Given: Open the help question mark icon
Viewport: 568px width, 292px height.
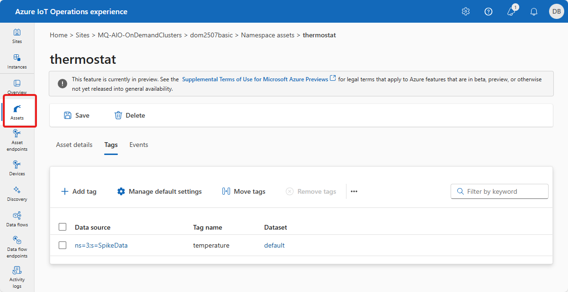Looking at the screenshot, I should coord(488,11).
